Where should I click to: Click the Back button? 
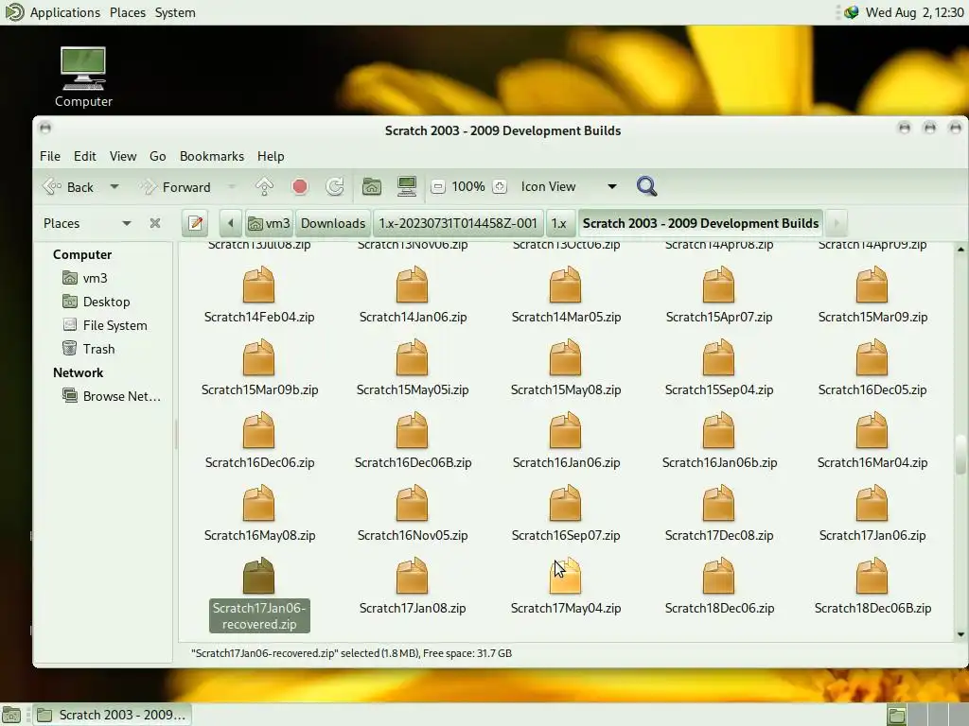tap(68, 186)
